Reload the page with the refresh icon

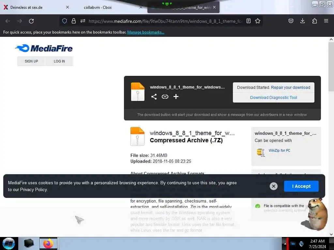point(31,21)
